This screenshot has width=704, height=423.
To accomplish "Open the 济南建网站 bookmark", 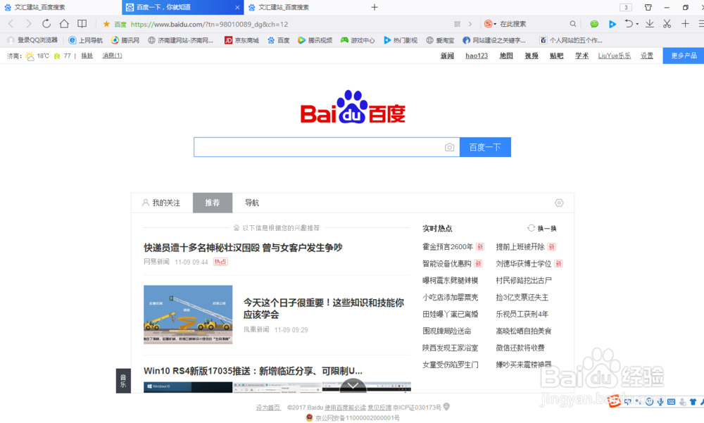I will coord(180,40).
